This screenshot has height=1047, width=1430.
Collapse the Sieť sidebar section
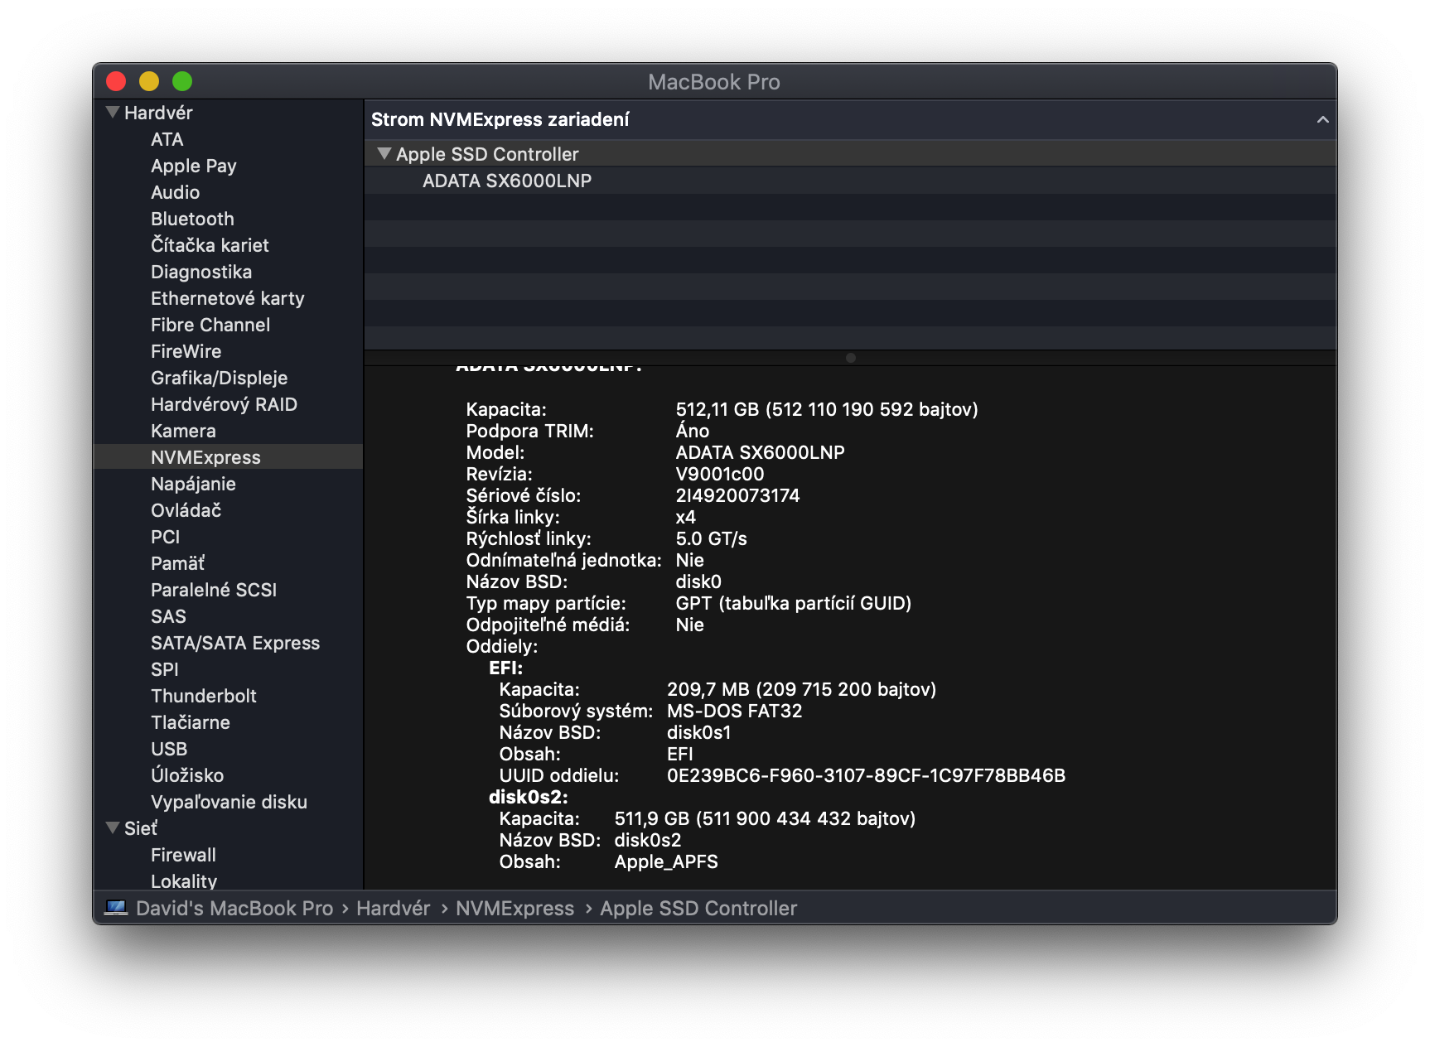coord(113,827)
